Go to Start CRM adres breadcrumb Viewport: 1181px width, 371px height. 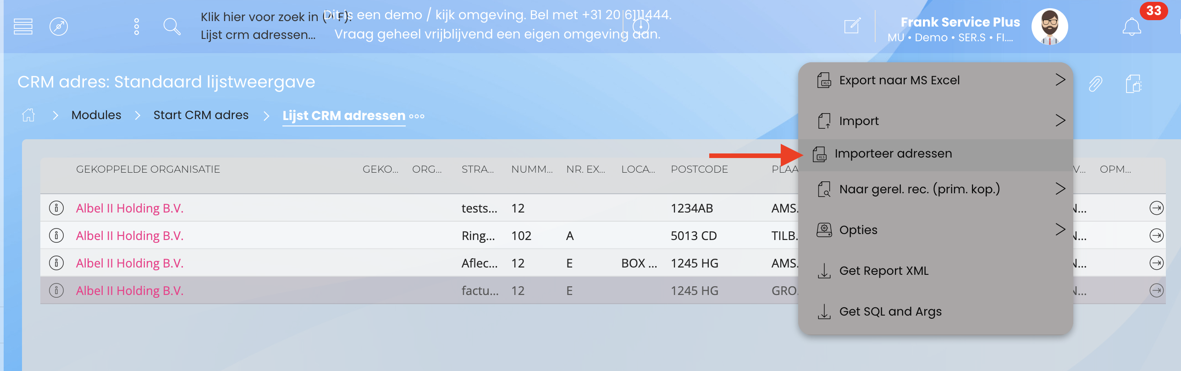pyautogui.click(x=201, y=115)
